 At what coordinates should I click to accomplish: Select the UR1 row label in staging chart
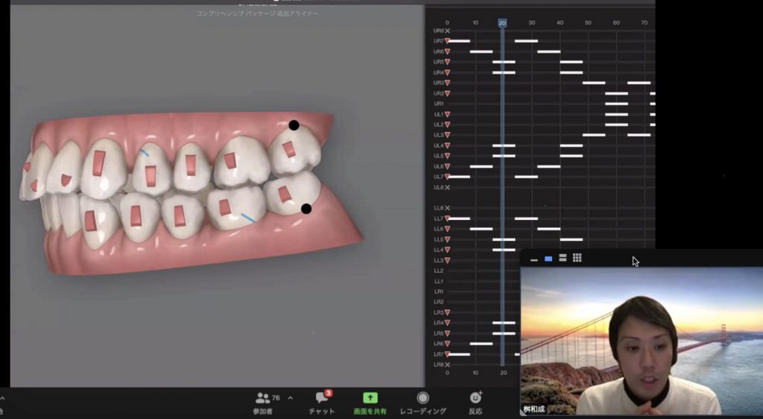[438, 104]
